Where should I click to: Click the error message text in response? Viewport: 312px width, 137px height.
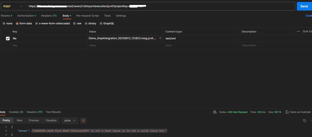[x=99, y=131]
